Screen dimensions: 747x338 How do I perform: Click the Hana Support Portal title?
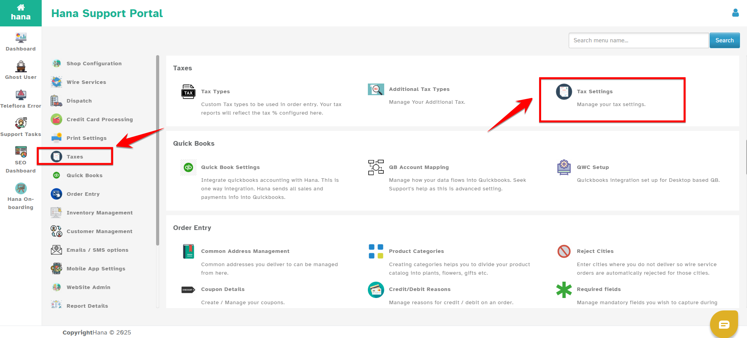(x=107, y=13)
